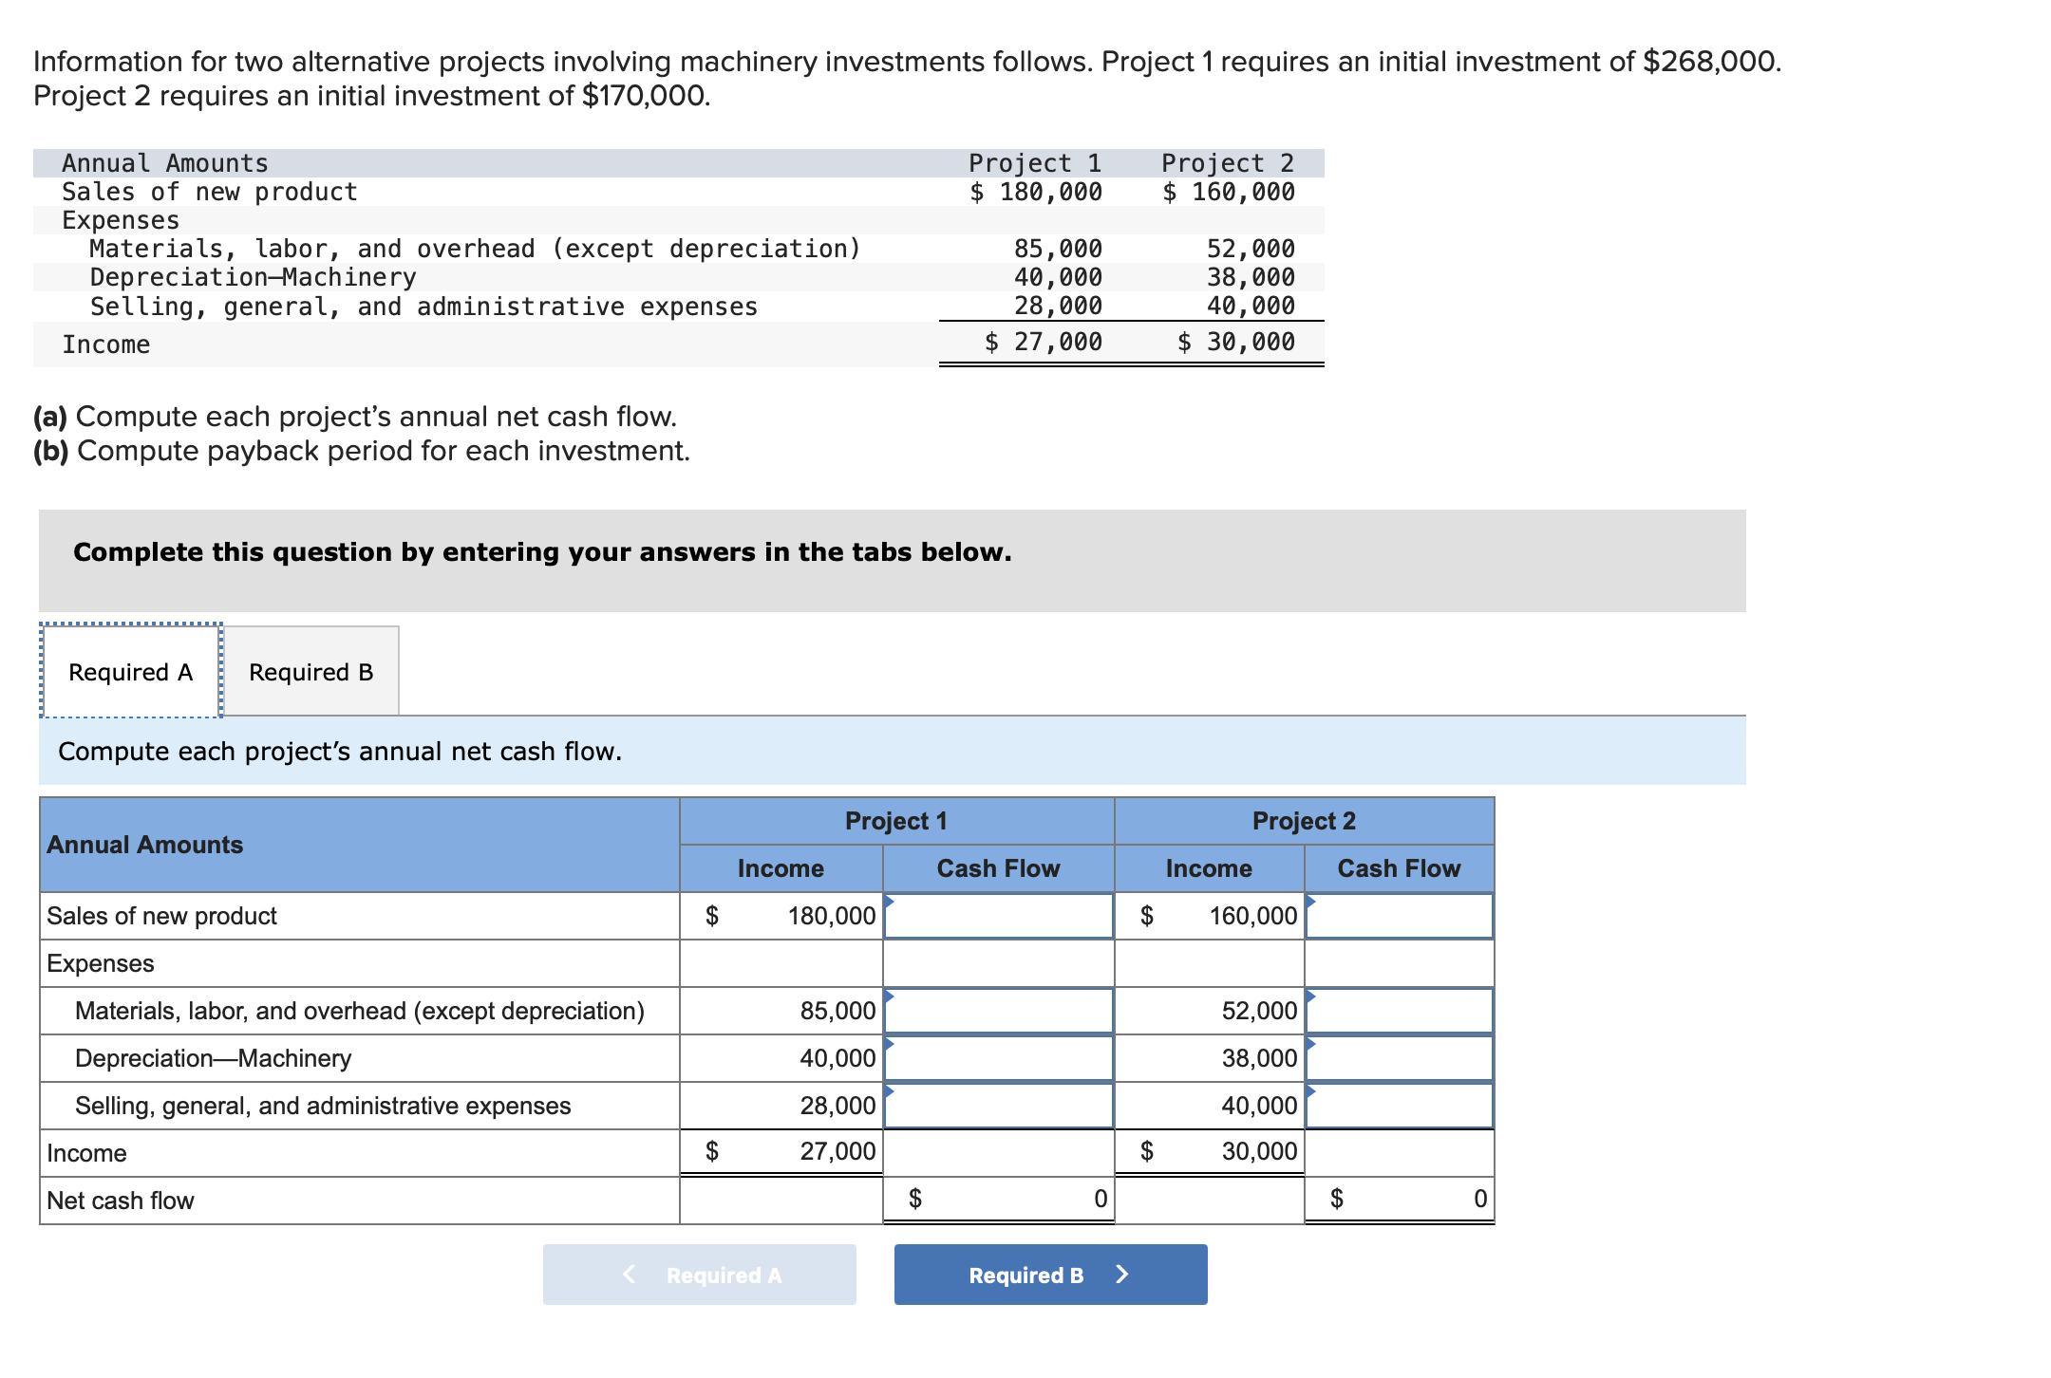Click Project 2 income value 30,000

(x=1258, y=1151)
